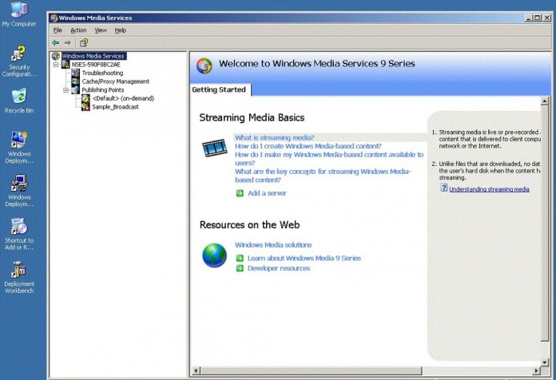Screen dimensions: 556x380
Task: Select <Default> (on-demand) tree item text
Action: point(123,98)
